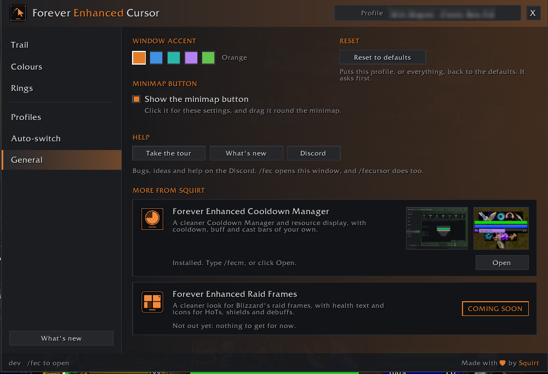Viewport: 548px width, 374px height.
Task: Go to the Rings section
Action: (61, 88)
